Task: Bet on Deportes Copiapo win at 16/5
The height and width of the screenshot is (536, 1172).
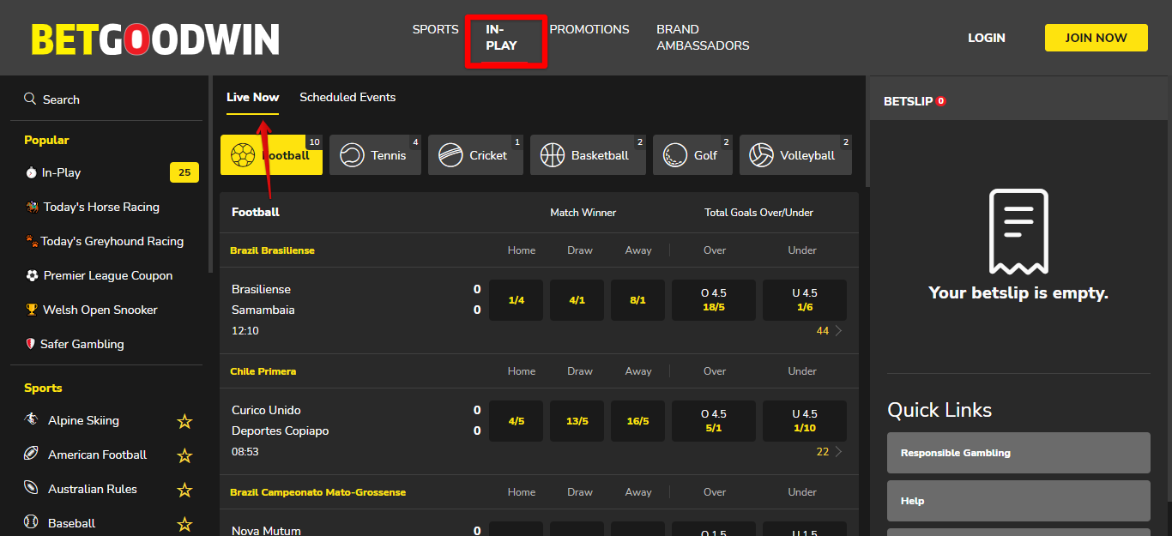Action: click(x=637, y=421)
